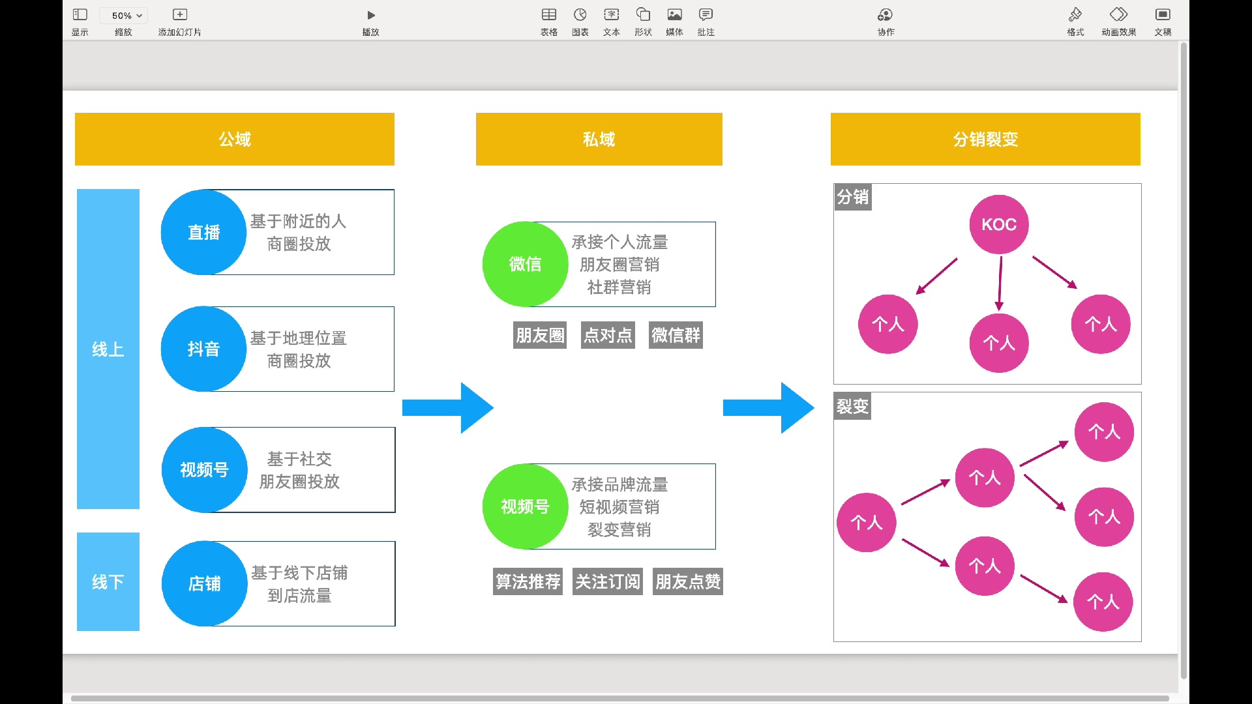Select blue arrow pointing to 分销裂变
The image size is (1252, 704).
769,408
